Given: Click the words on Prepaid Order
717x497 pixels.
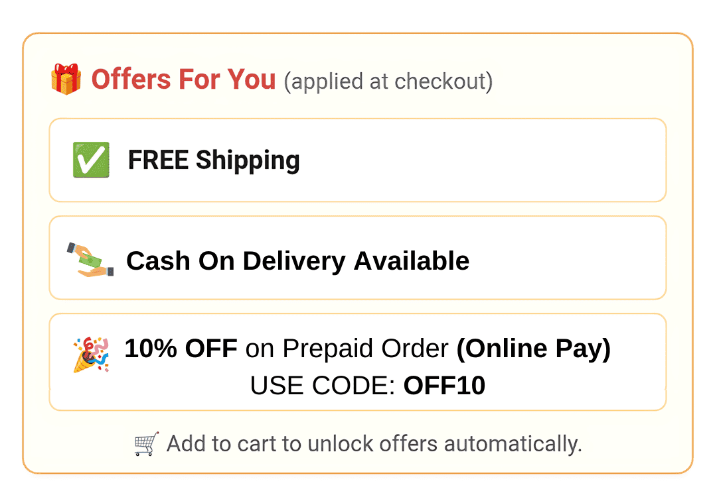Looking at the screenshot, I should tap(347, 349).
